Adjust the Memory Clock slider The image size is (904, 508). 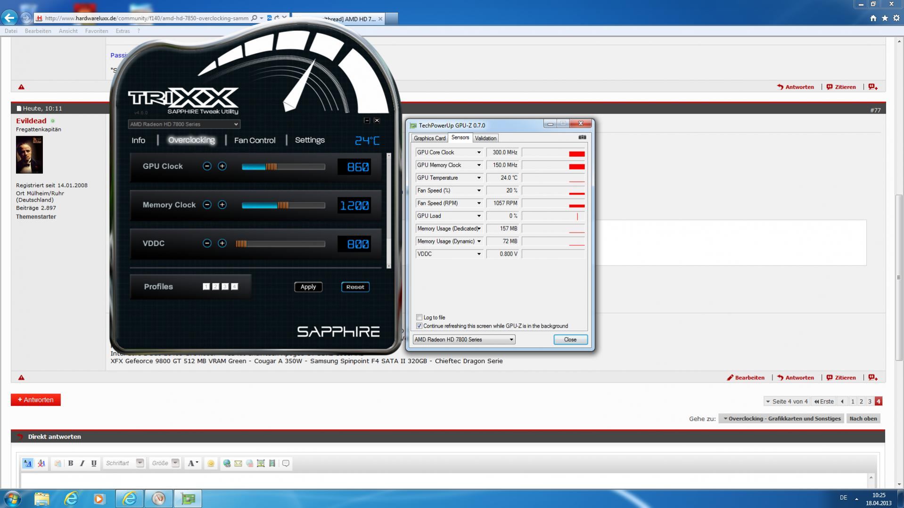point(283,205)
